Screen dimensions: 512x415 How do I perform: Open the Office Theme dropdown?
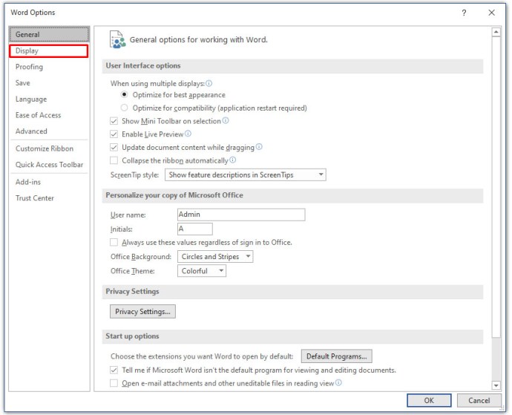click(x=202, y=271)
